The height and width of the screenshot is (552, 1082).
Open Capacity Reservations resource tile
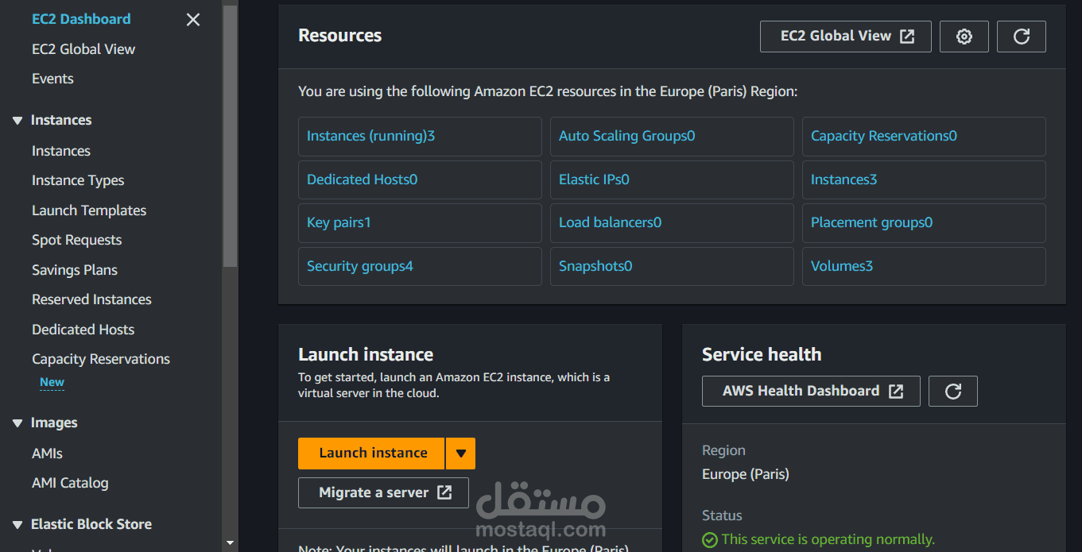tap(924, 137)
